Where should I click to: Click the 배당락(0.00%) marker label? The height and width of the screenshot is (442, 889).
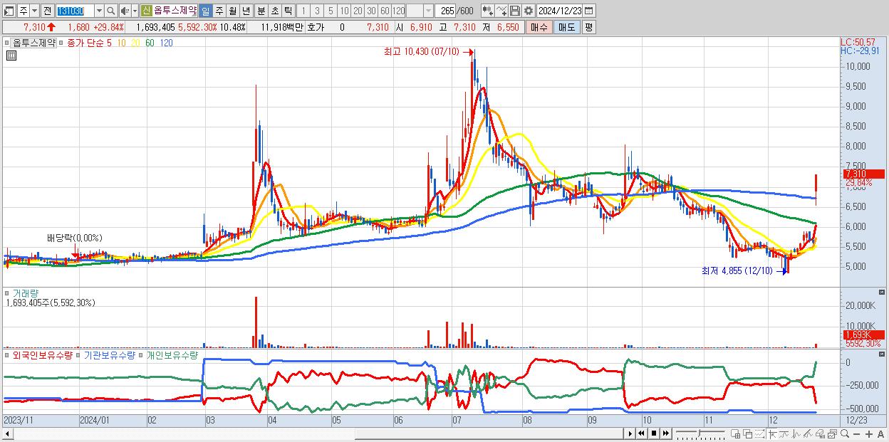[x=74, y=238]
